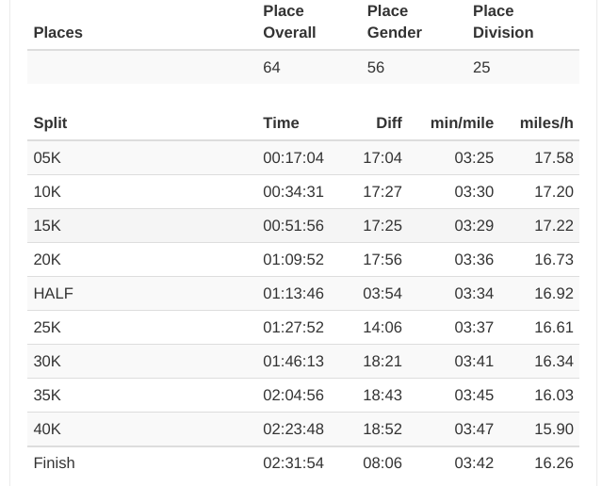Select the finish time 02:31:54

[293, 463]
